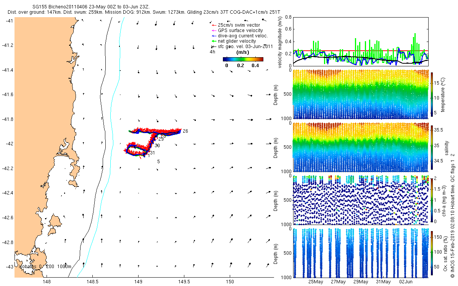This screenshot has height=286, width=458.
Task: Click the '(m/s)' label above the velocity colorbar
Action: [243, 52]
